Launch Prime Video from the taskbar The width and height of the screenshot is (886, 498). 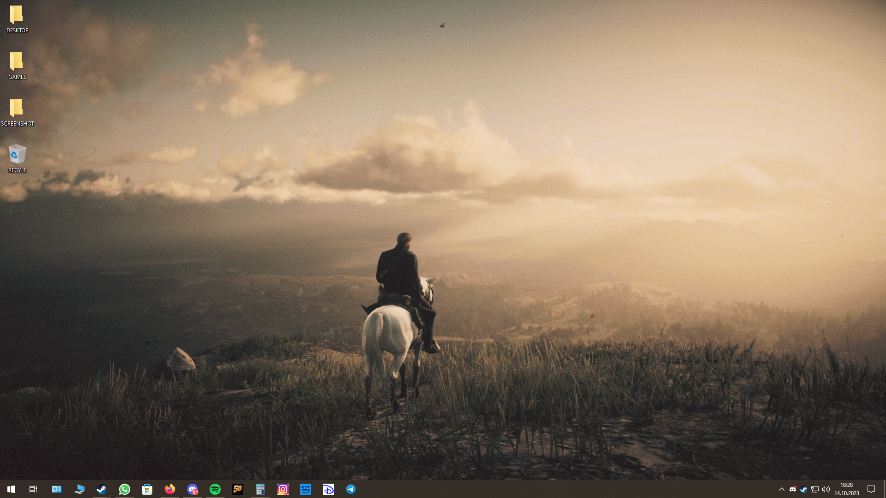[306, 489]
